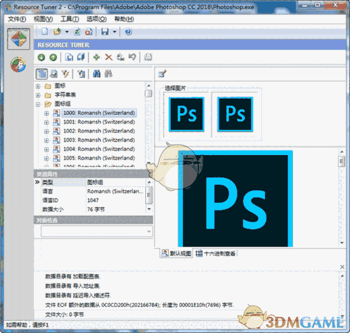
Task: Click the Close file icon
Action: coord(89,31)
